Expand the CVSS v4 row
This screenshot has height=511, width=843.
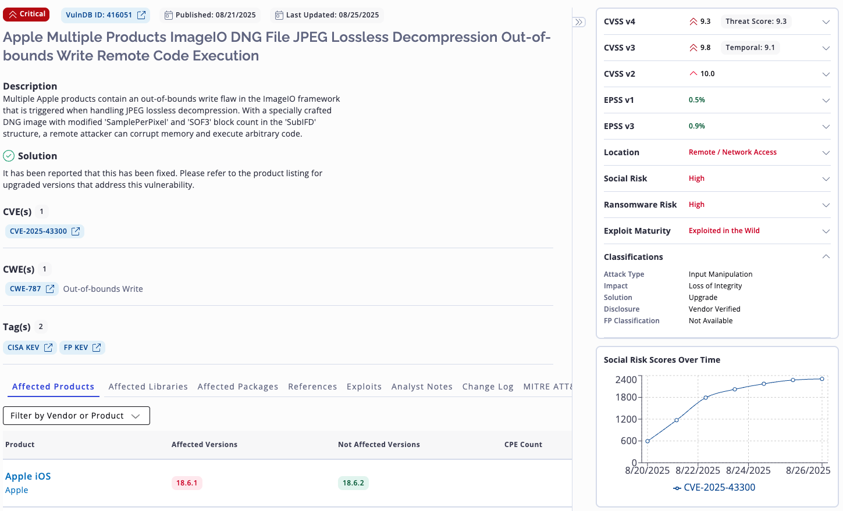[826, 22]
